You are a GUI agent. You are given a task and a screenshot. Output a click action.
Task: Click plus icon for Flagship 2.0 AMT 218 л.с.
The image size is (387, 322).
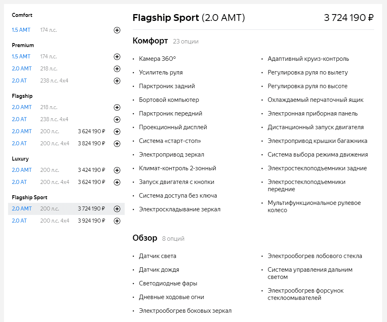click(117, 107)
